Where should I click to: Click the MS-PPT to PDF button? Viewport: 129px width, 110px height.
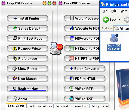[x=82, y=59]
